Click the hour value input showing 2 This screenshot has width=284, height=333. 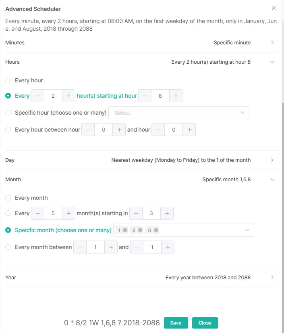click(x=52, y=96)
